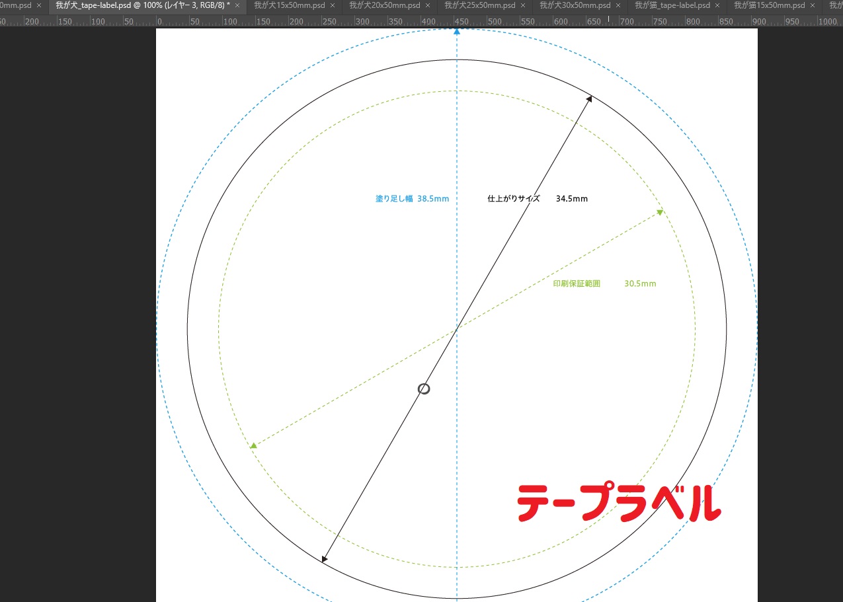Activate the 我が猫15x50mm.psd tab
Viewport: 843px width, 602px height.
[769, 5]
